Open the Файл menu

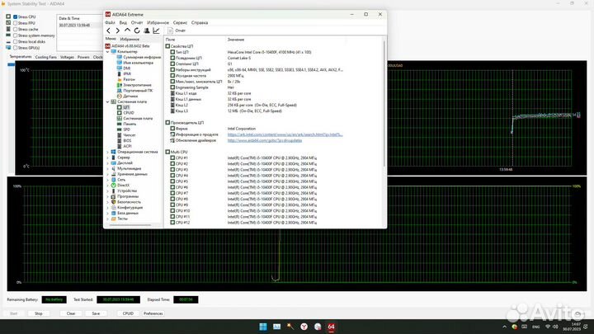coord(110,23)
